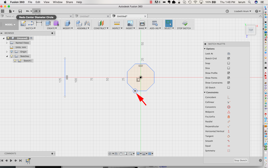Undo the last action arrow
Image resolution: width=268 pixels, height=168 pixels.
pyautogui.click(x=28, y=11)
